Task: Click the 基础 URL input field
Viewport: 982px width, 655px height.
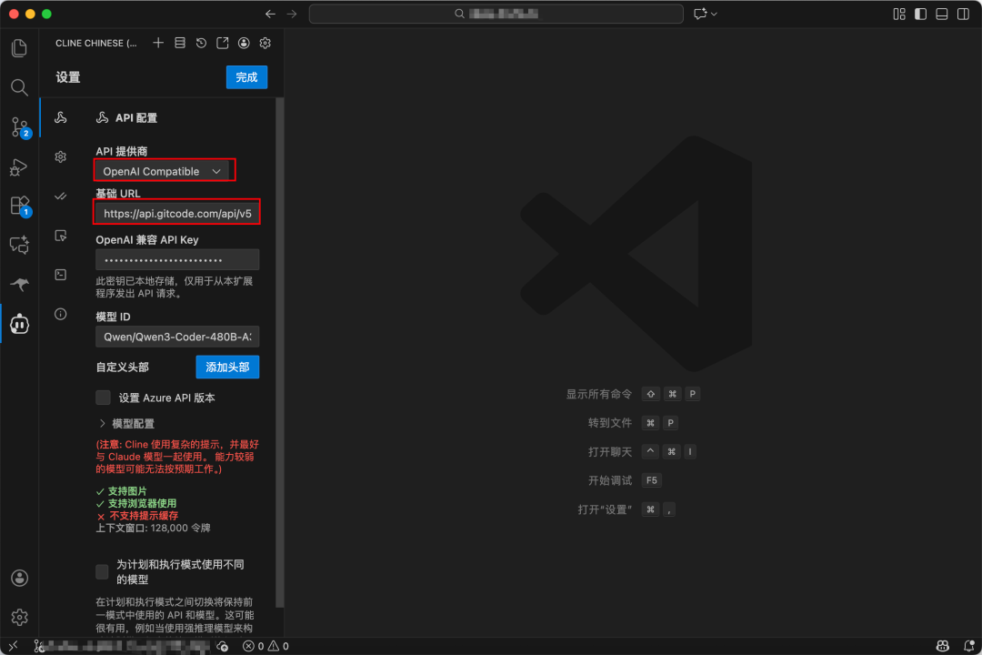Action: tap(177, 213)
